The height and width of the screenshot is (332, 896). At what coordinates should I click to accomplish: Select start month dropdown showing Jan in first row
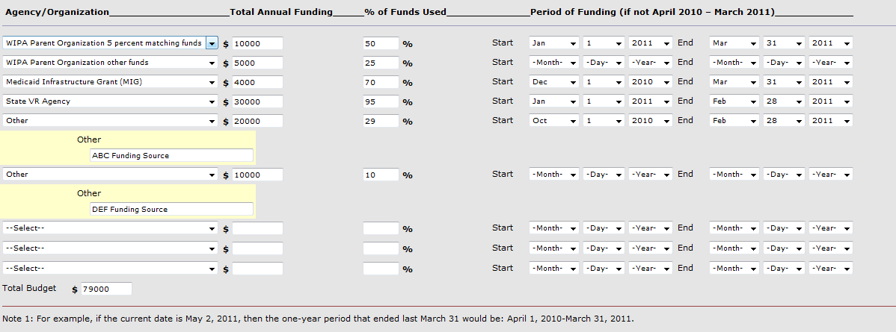point(554,43)
